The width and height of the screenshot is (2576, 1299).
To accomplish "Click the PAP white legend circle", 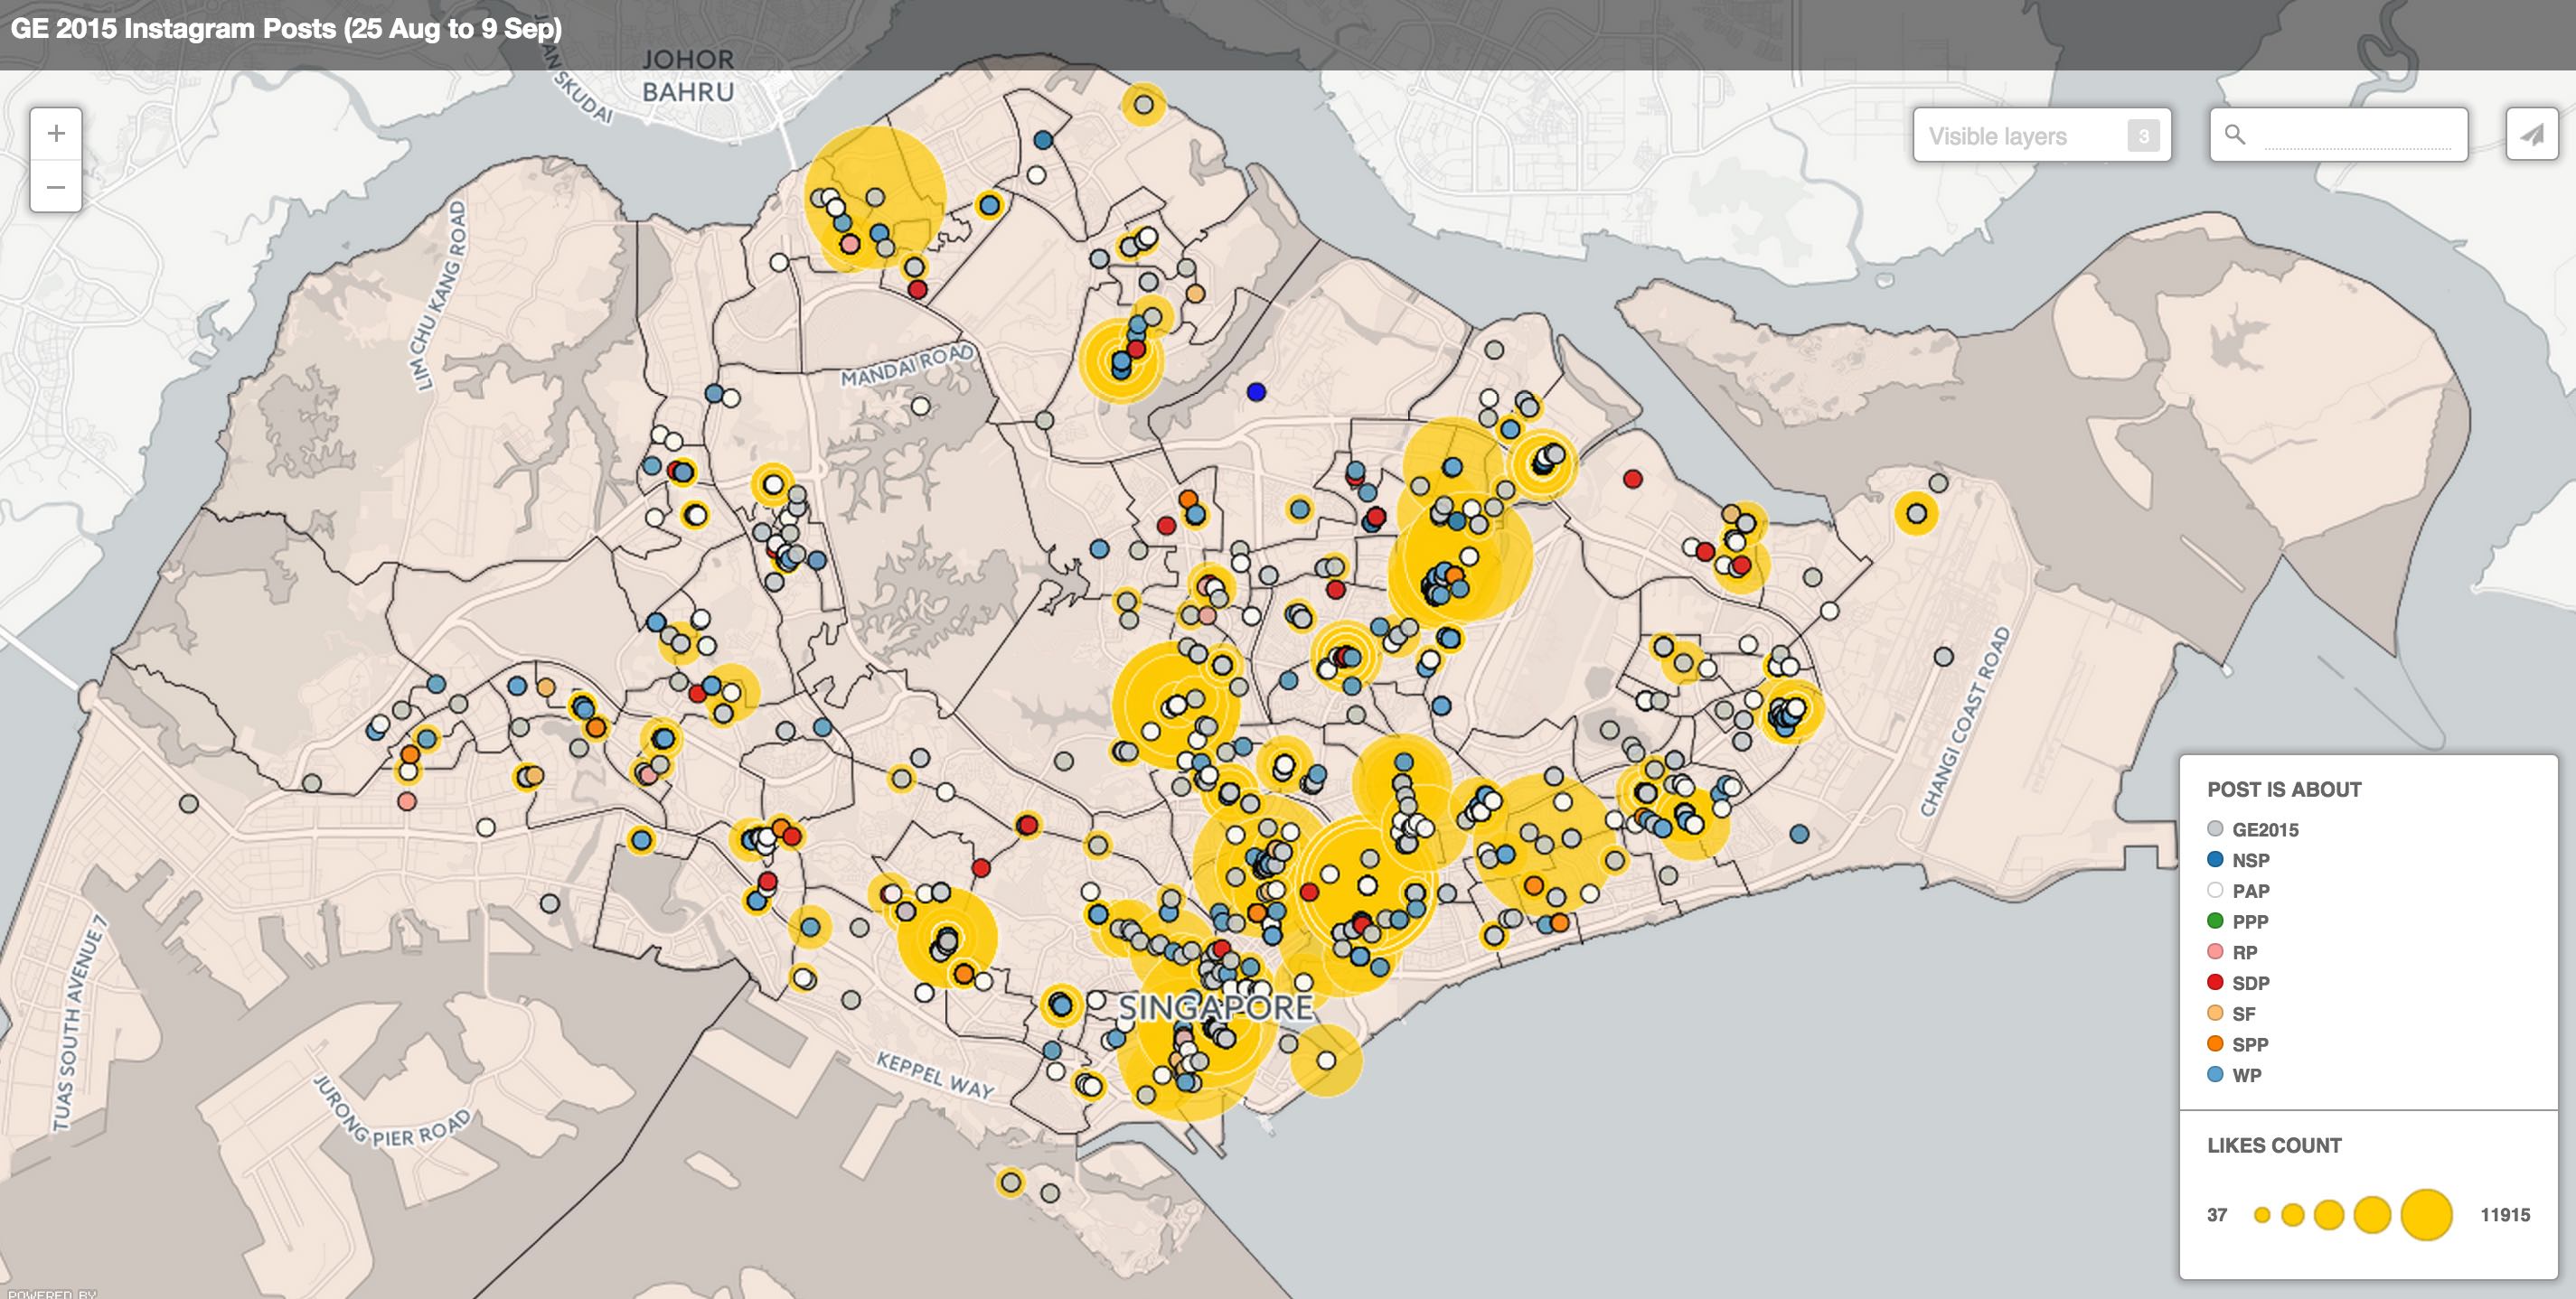I will (2215, 891).
